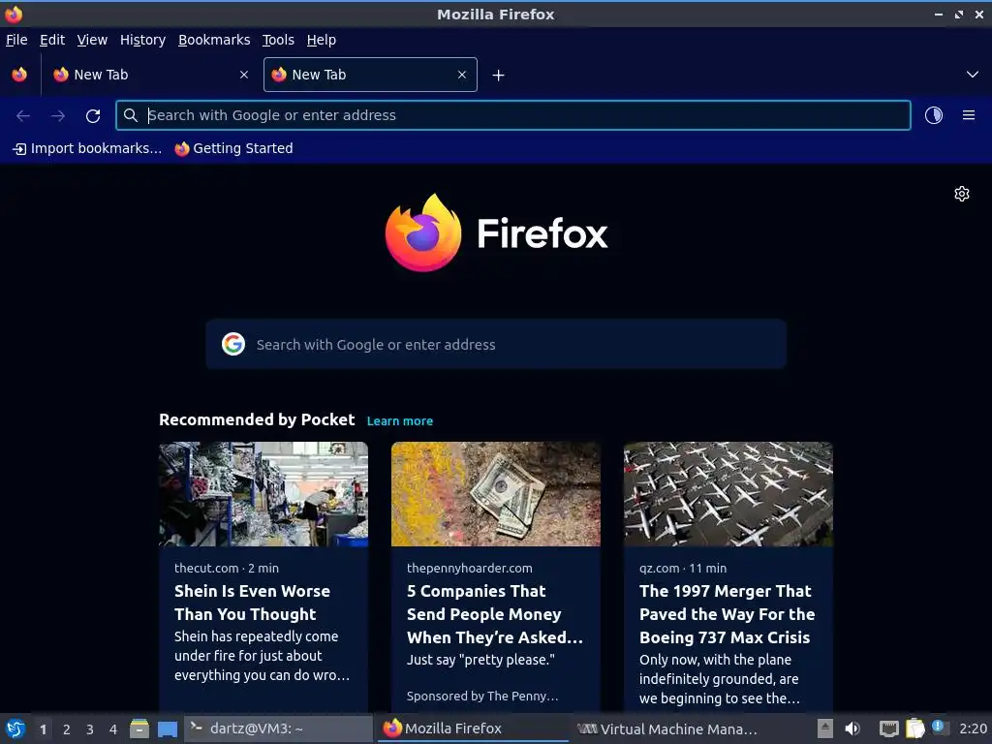Click 'qz.com · 11 min' source text
This screenshot has width=992, height=744.
click(683, 568)
